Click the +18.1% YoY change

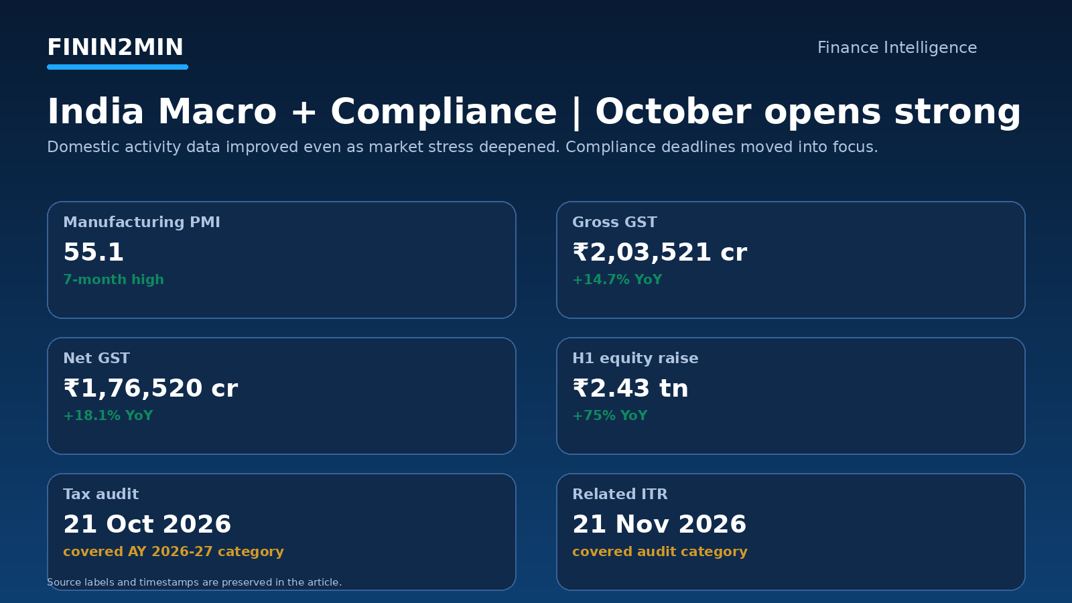[x=108, y=415]
